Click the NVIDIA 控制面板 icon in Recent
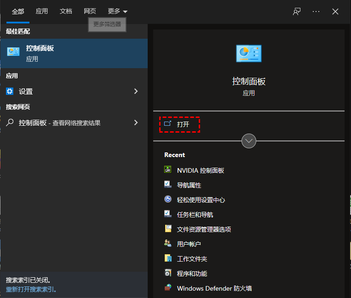Screen dimensions: 351x298 (168, 170)
